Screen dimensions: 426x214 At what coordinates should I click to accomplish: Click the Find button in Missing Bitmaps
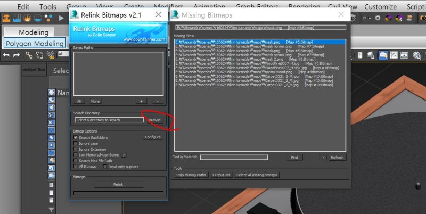pyautogui.click(x=294, y=157)
